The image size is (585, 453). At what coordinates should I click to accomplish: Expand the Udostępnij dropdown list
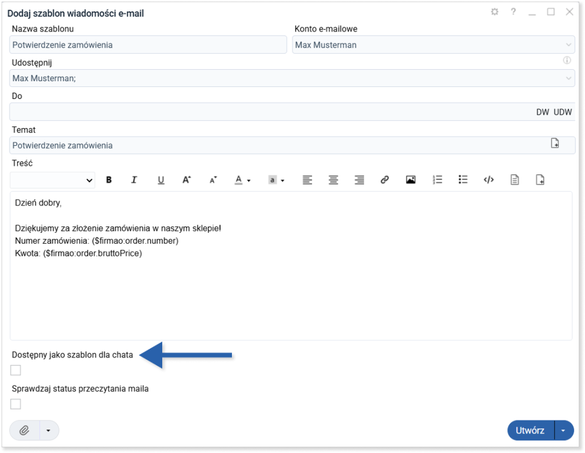tap(568, 78)
